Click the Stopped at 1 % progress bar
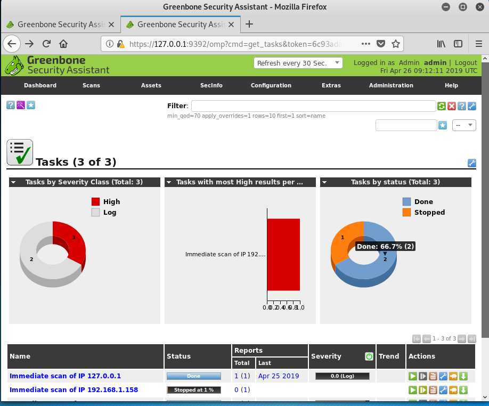The height and width of the screenshot is (406, 489). (194, 390)
